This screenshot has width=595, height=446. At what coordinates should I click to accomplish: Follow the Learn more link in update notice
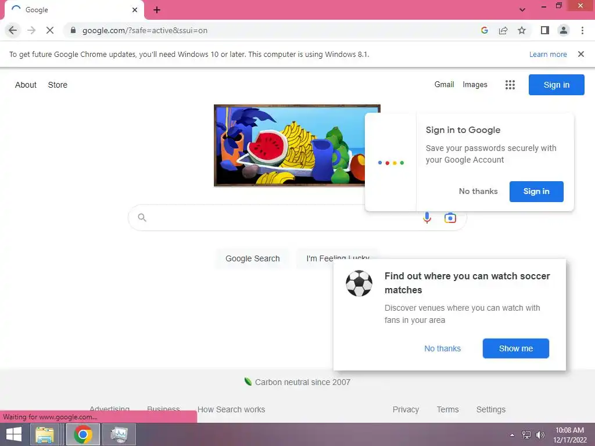(548, 54)
